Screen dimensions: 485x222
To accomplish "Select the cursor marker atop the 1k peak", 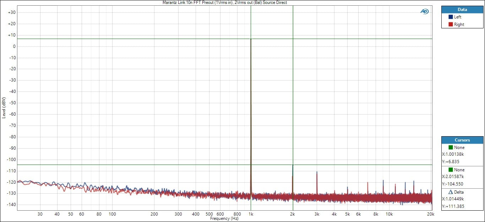I will click(251, 39).
